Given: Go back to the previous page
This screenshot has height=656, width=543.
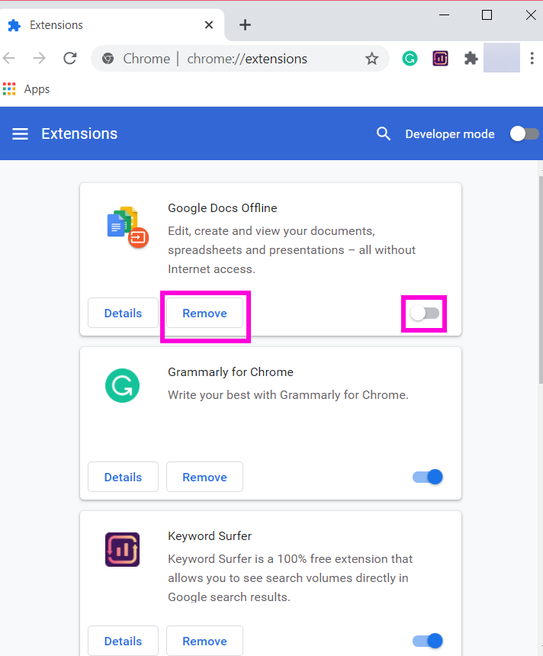Looking at the screenshot, I should 9,58.
